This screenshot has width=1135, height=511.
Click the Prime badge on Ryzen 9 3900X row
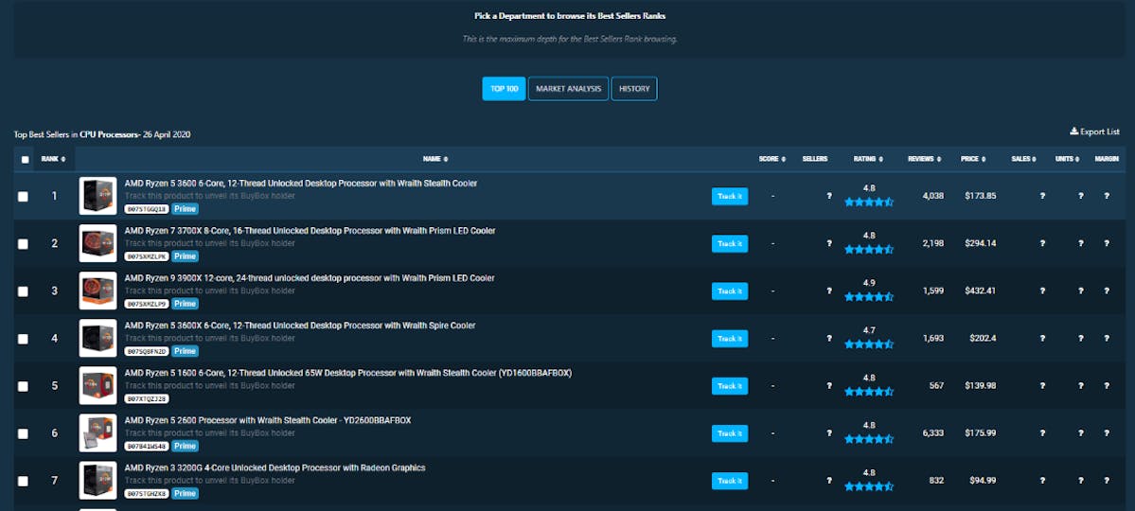(x=185, y=303)
